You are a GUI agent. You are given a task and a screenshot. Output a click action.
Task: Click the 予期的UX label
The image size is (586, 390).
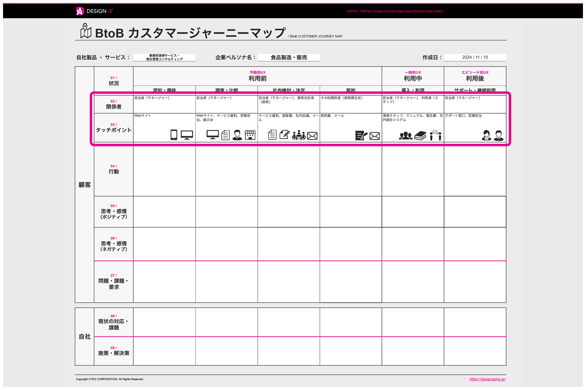[x=258, y=73]
